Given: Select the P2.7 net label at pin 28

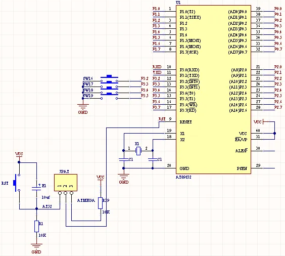Looking at the screenshot, I should tap(278, 107).
